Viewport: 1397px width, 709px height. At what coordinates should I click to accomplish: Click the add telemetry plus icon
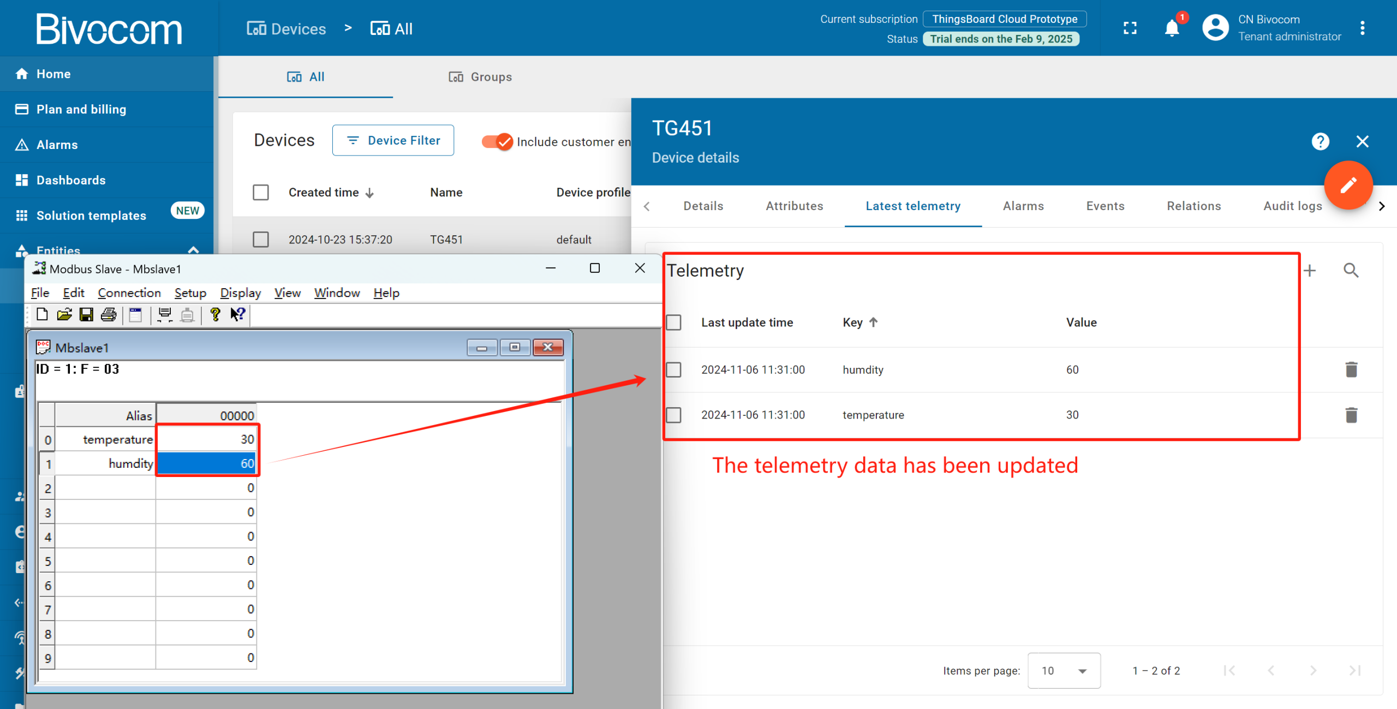pyautogui.click(x=1310, y=271)
